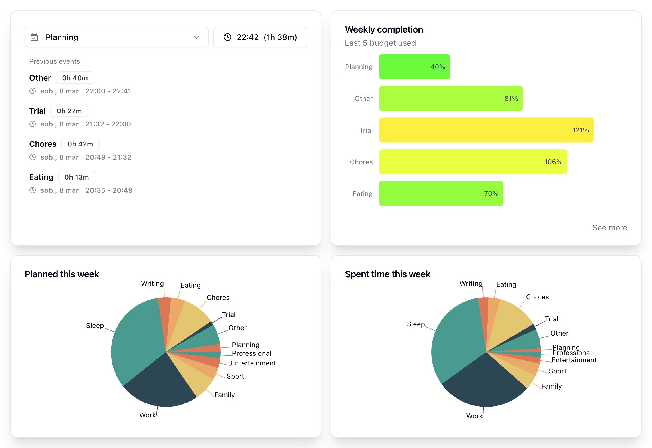Image resolution: width=652 pixels, height=448 pixels.
Task: Click the 0h 13m badge on Eating
Action: coord(76,177)
